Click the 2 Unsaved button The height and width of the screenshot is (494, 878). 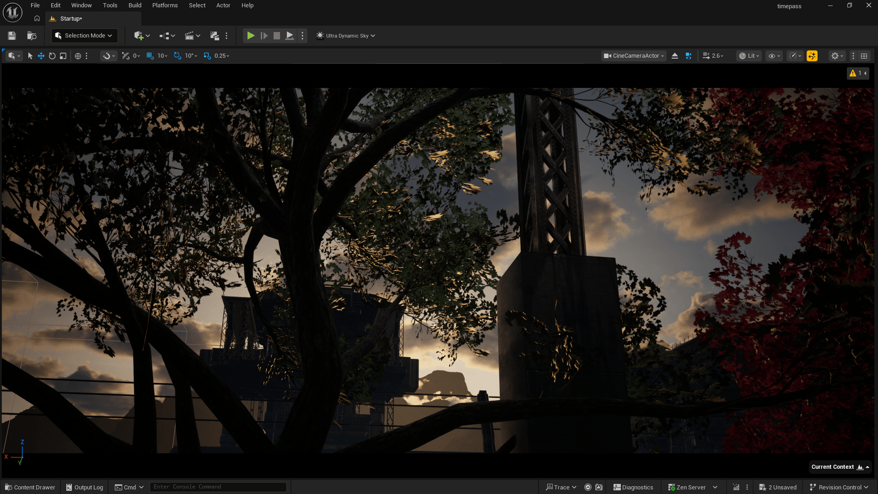778,487
